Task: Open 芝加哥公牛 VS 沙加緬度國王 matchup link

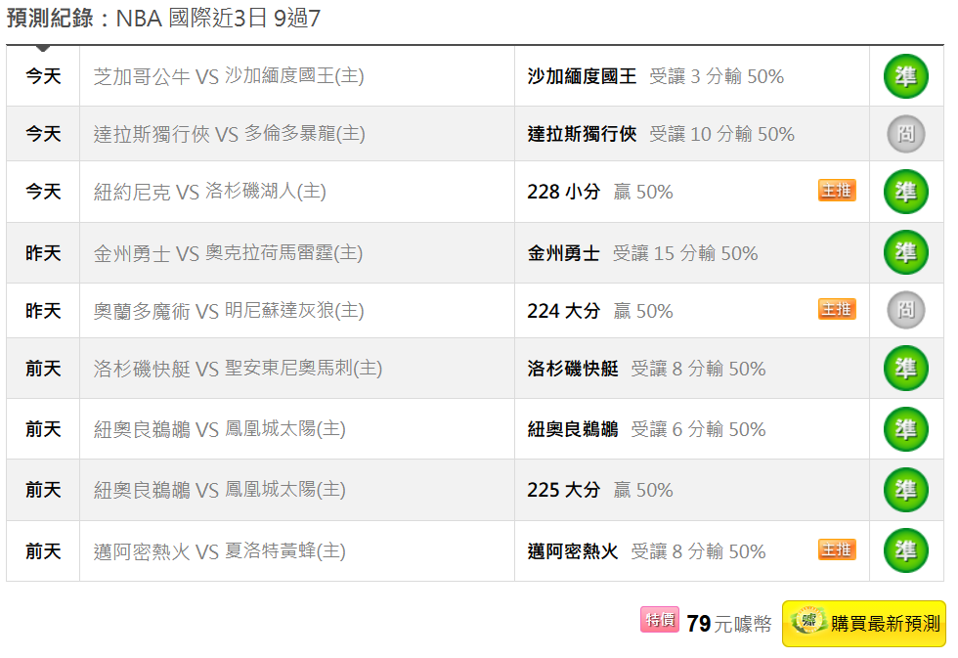Action: point(229,76)
